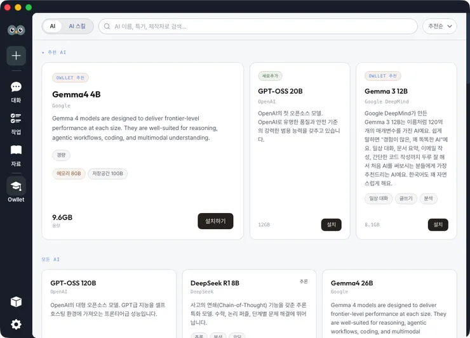This screenshot has height=338, width=470.
Task: Click the OWLLET 추천 badge on Gemma4 4B
Action: 70,78
